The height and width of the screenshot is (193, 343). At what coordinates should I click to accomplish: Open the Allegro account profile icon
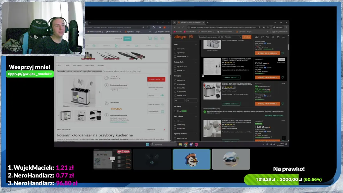coord(284,37)
